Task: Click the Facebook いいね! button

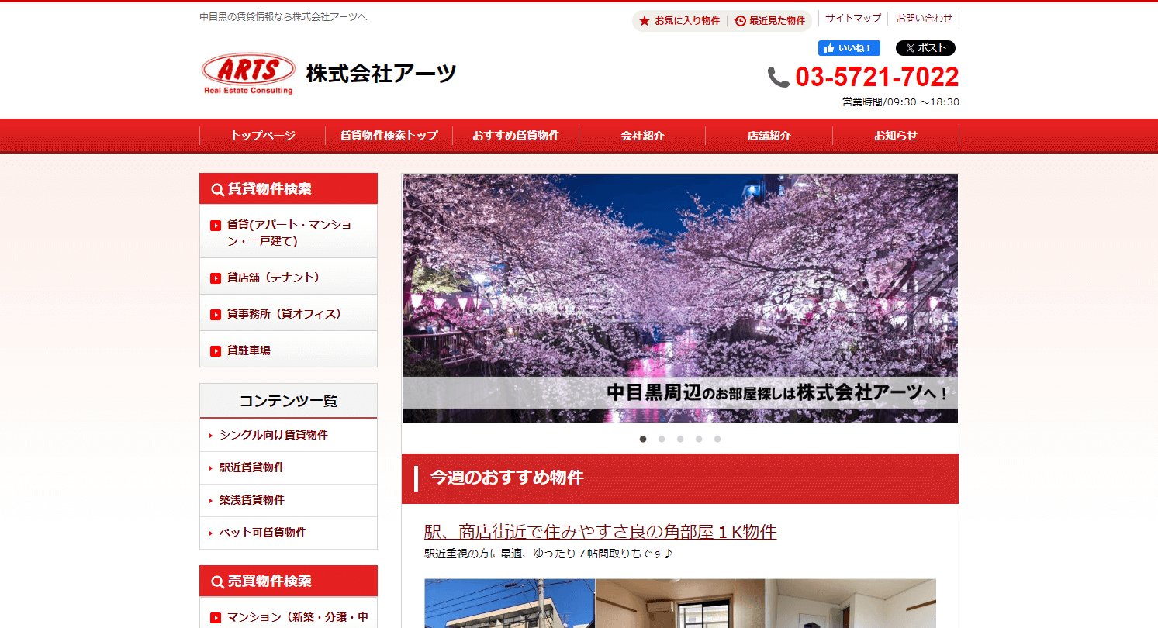Action: 849,47
